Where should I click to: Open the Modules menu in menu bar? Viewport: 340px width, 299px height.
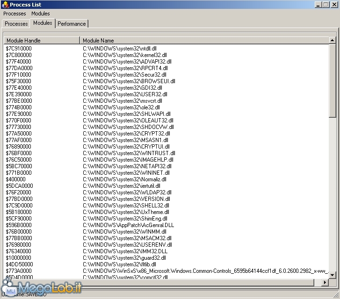(x=41, y=14)
